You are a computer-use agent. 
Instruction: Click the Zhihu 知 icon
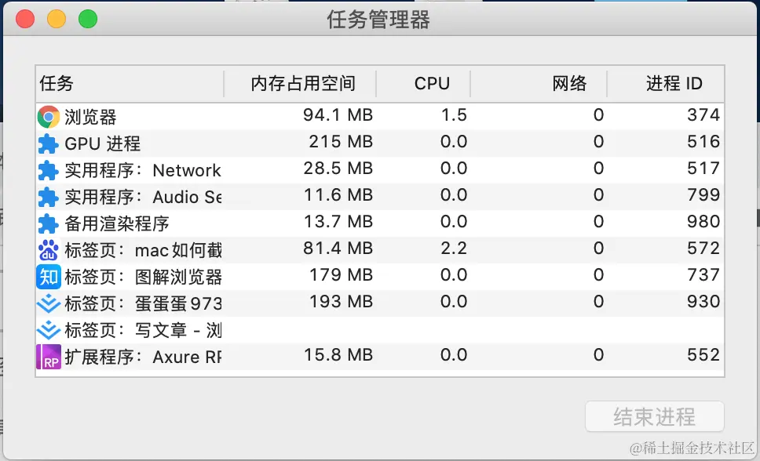point(49,276)
